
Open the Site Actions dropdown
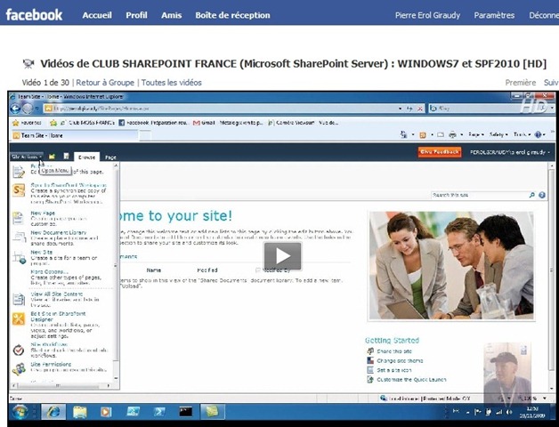27,157
